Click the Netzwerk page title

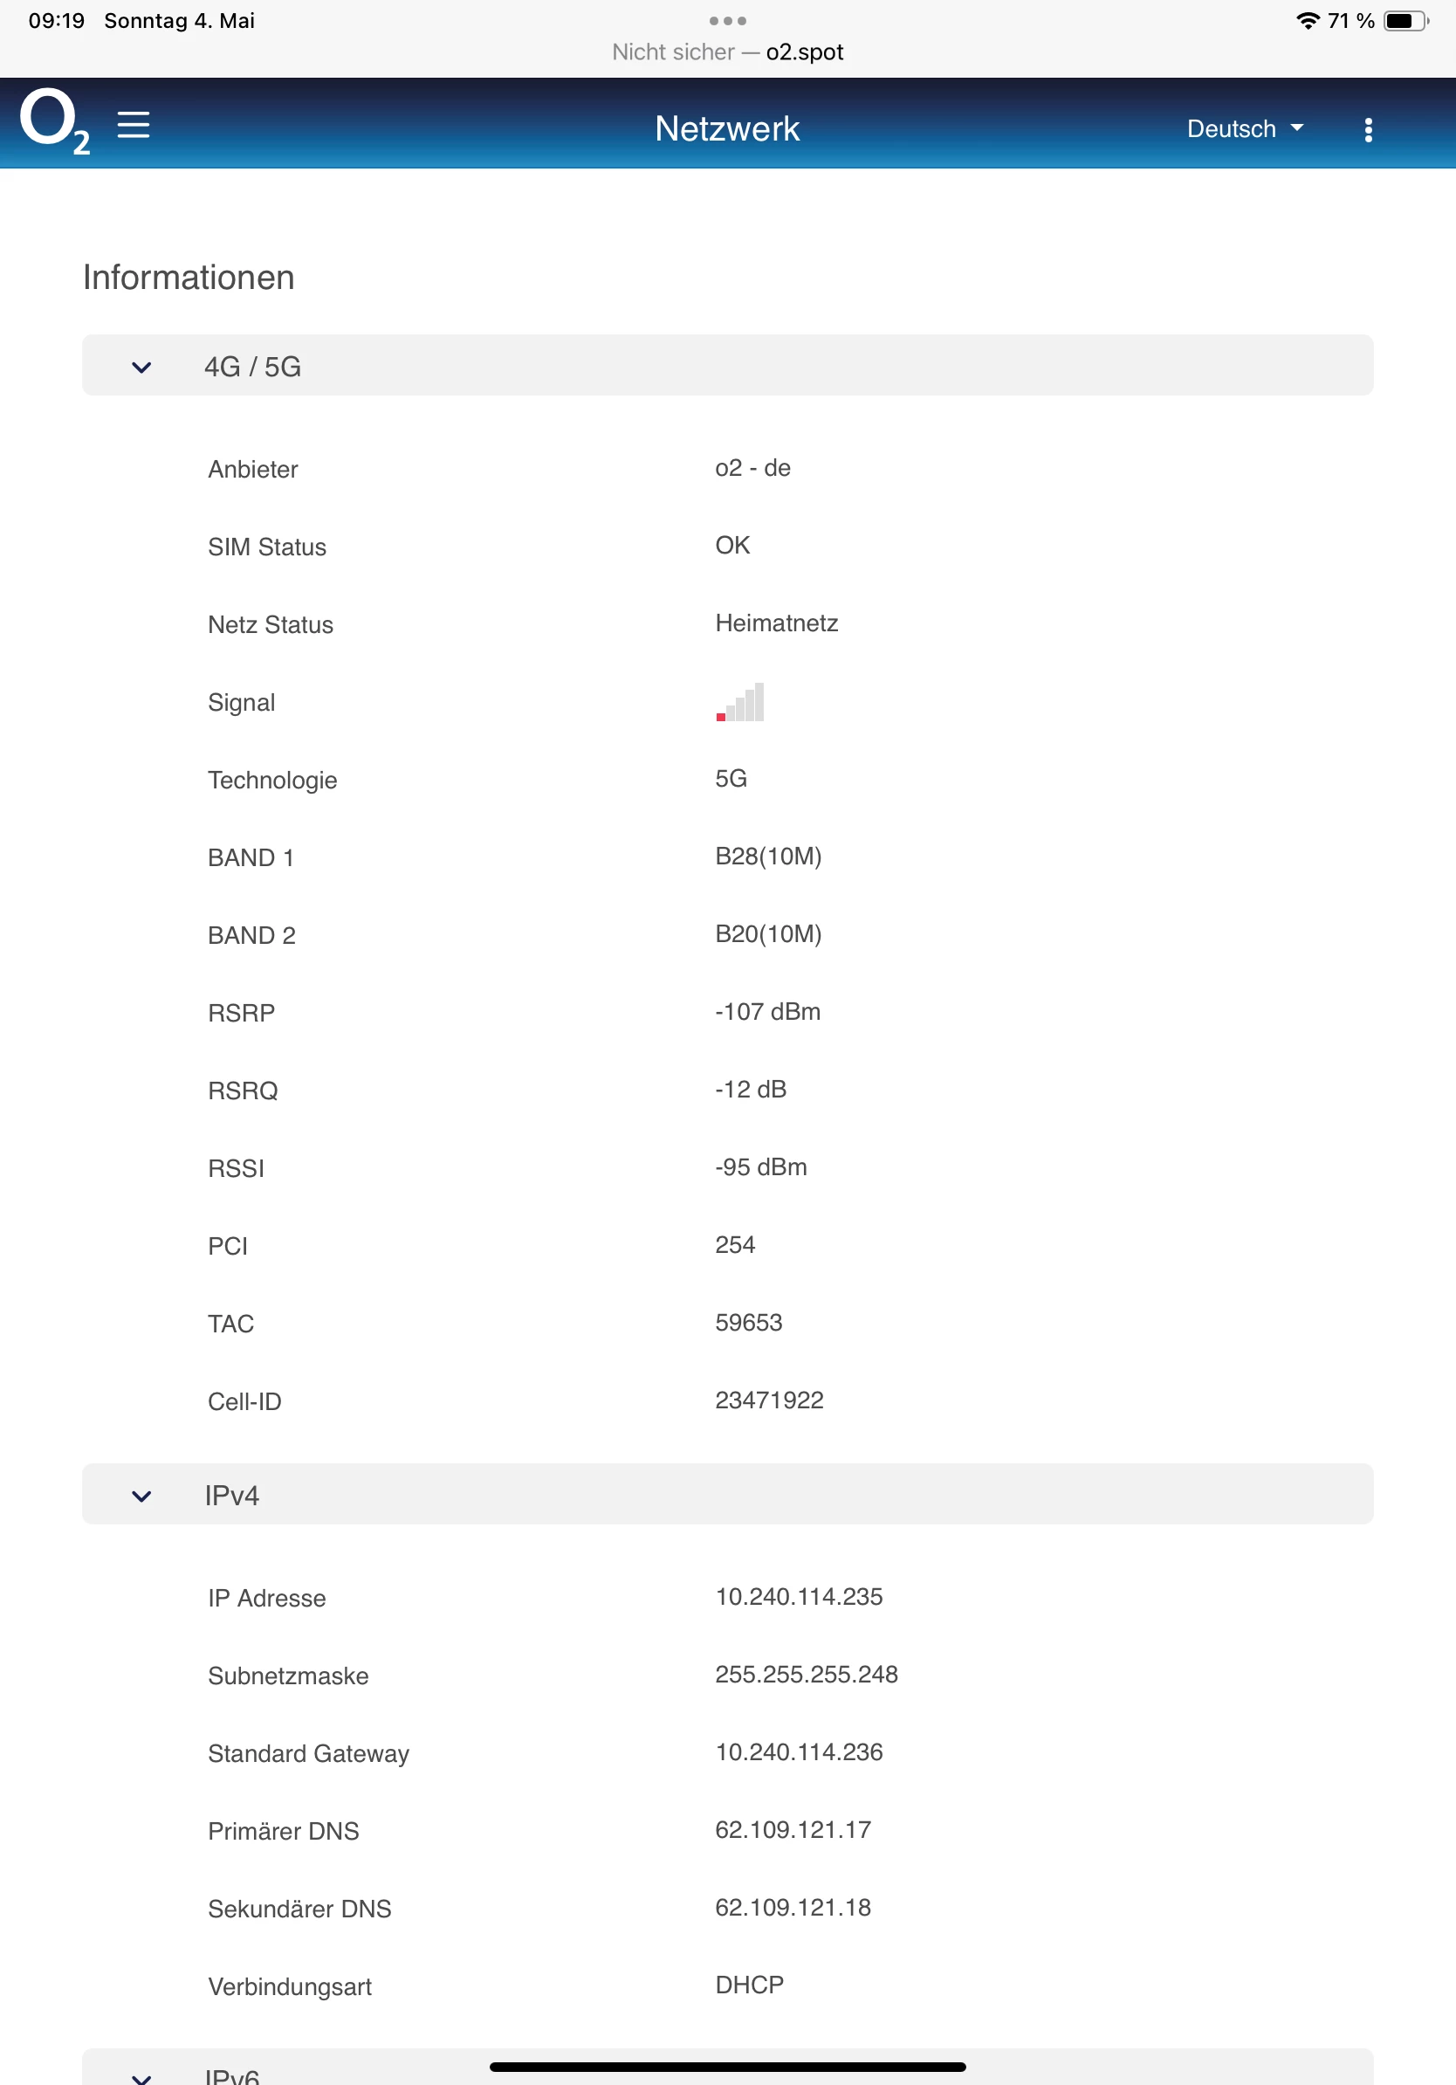727,129
